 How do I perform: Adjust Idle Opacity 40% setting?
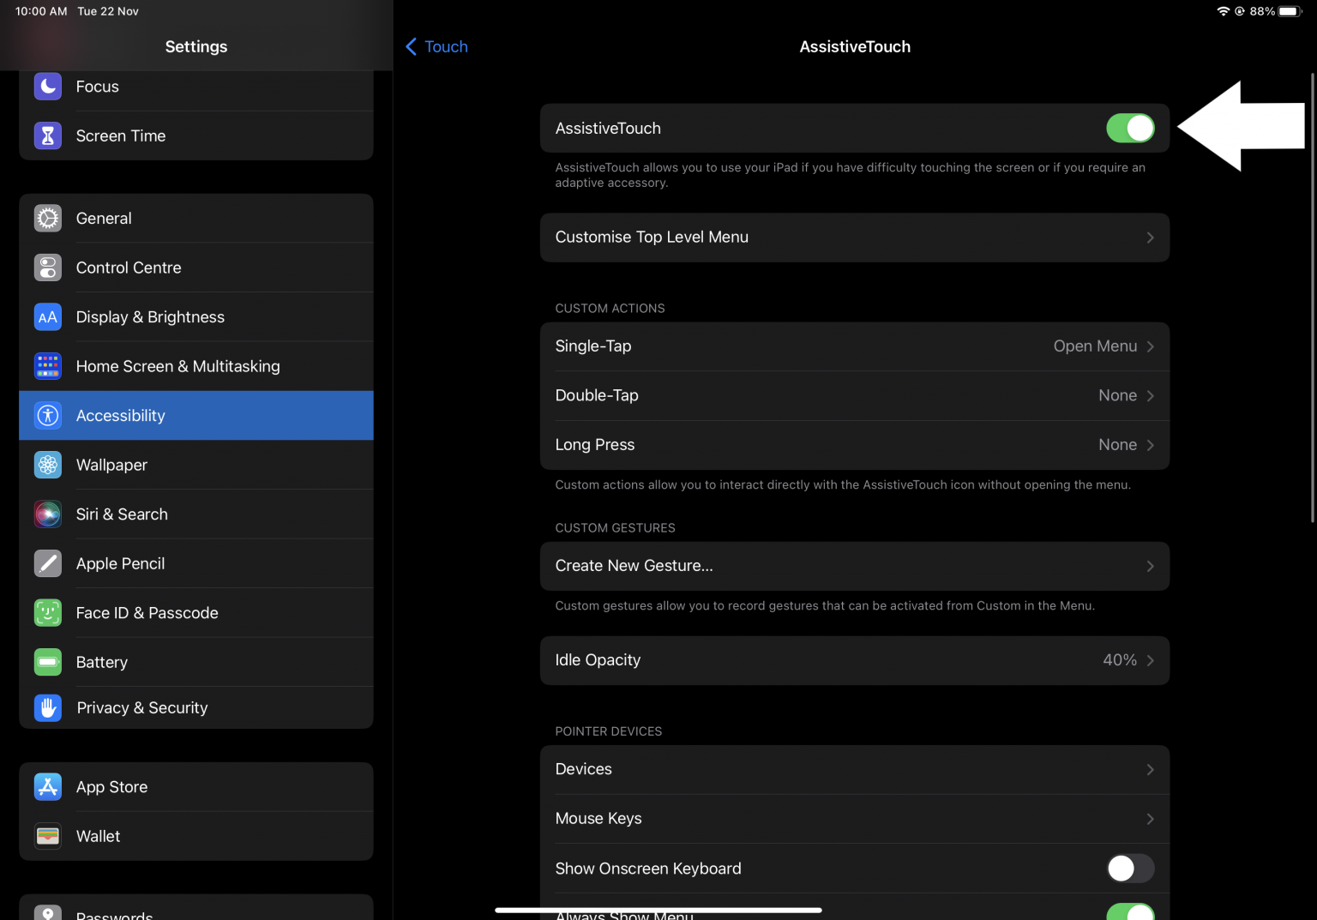click(854, 660)
